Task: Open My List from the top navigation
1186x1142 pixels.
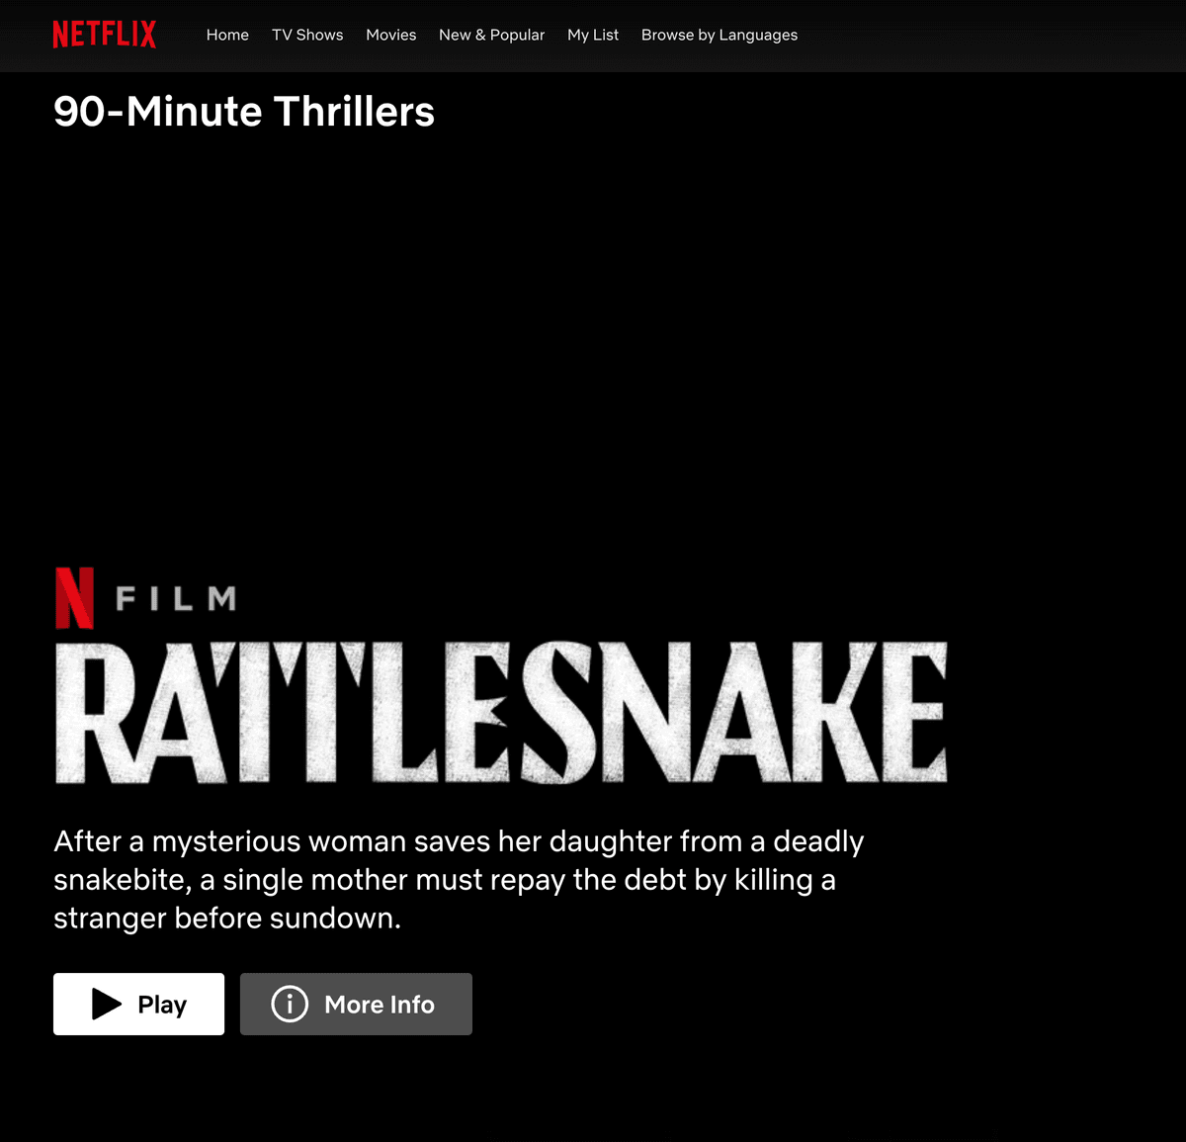Action: (x=593, y=35)
